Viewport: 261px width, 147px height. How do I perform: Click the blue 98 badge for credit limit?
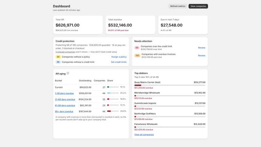pyautogui.click(x=58, y=62)
